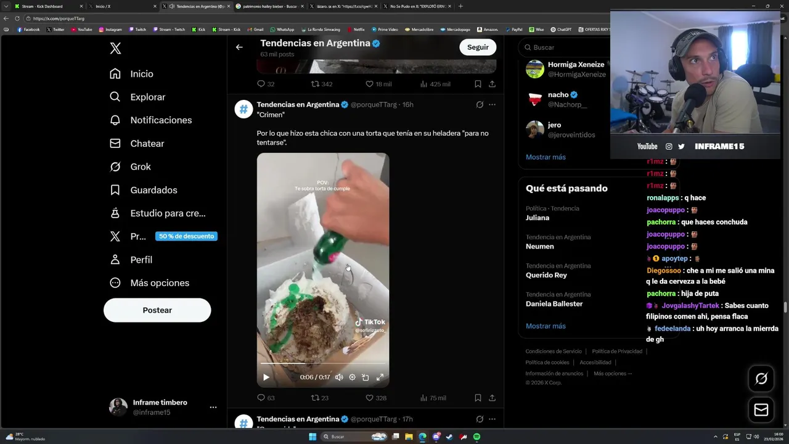Switch to Inicio / X browser tab

point(123,6)
